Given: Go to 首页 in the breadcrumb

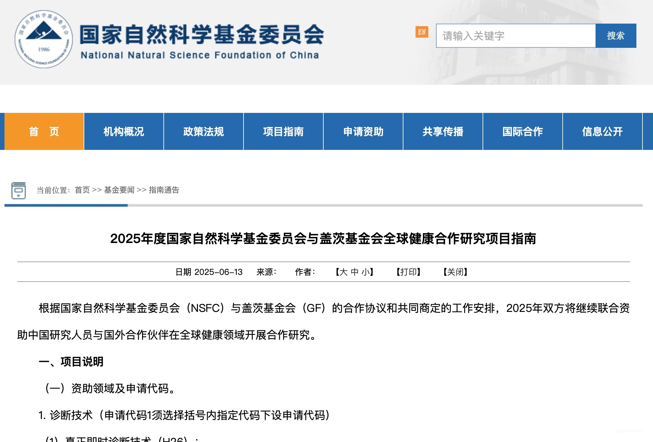Looking at the screenshot, I should click(82, 190).
